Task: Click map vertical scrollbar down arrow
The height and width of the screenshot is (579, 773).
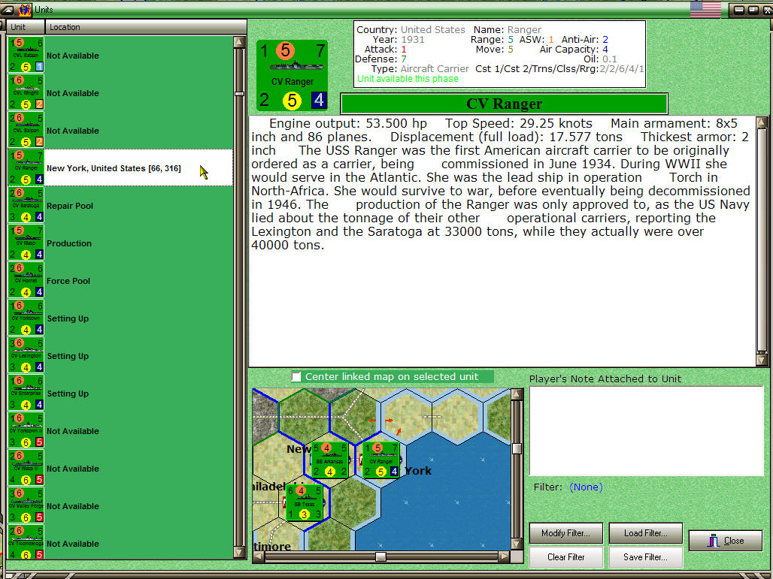Action: tap(516, 544)
